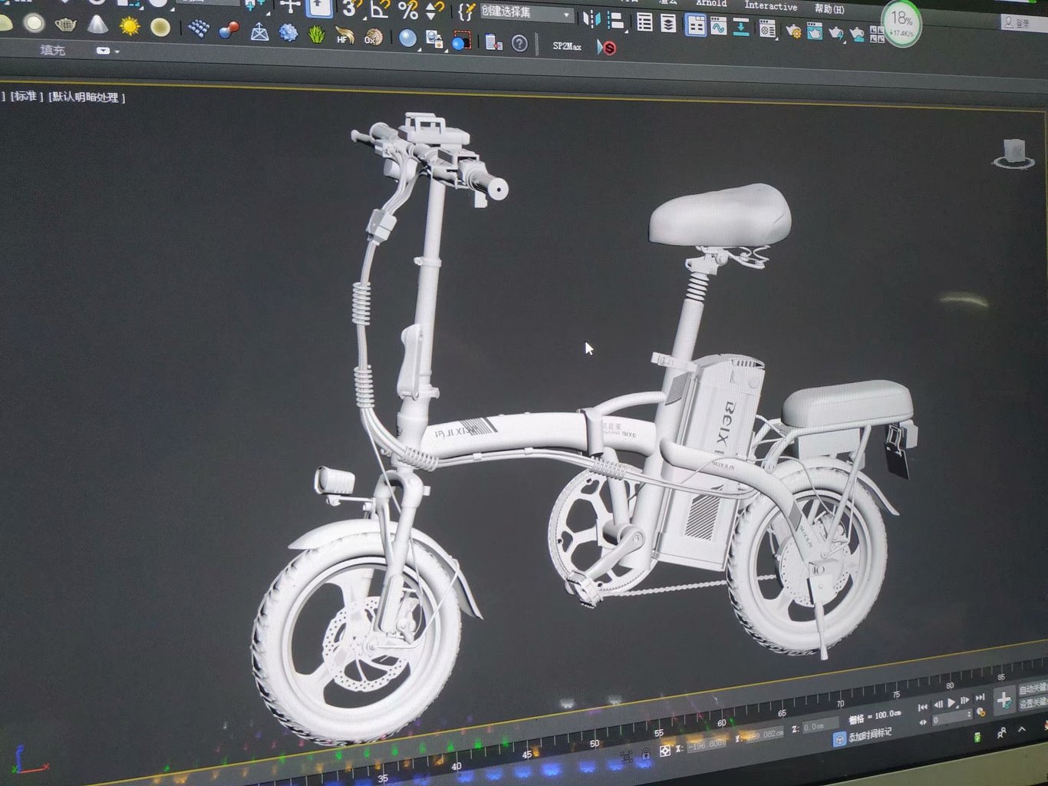Image resolution: width=1048 pixels, height=786 pixels.
Task: Click the wireframe boat mesh icon
Action: (259, 32)
